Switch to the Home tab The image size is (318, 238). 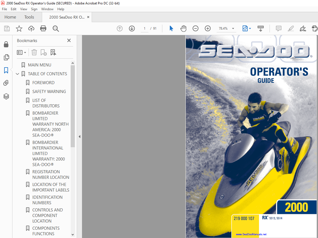tap(10, 17)
